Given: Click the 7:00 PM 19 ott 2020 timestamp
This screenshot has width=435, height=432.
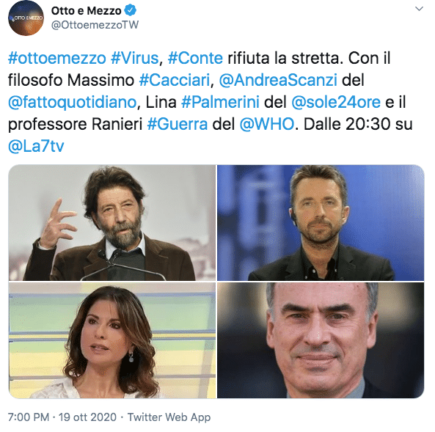Looking at the screenshot, I should [62, 417].
